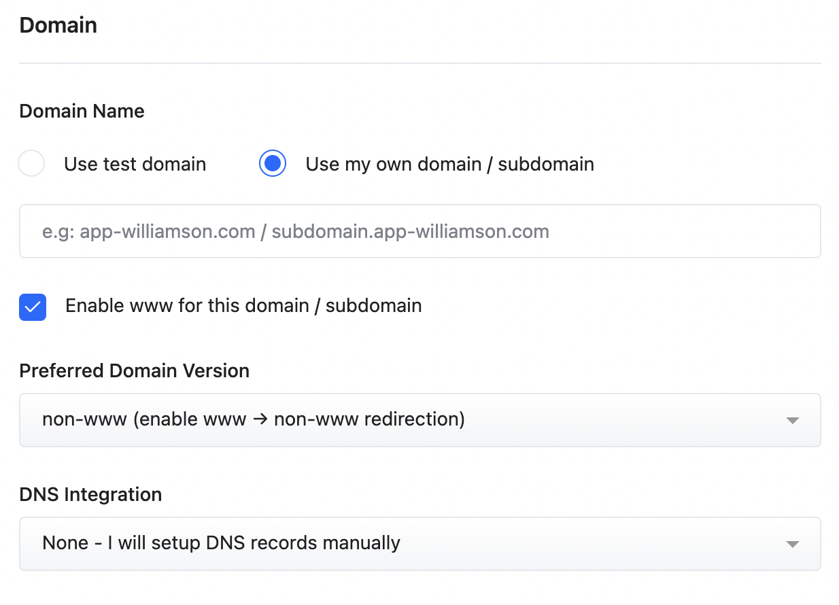
Task: Select the "Use test domain" radio button
Action: (x=31, y=164)
